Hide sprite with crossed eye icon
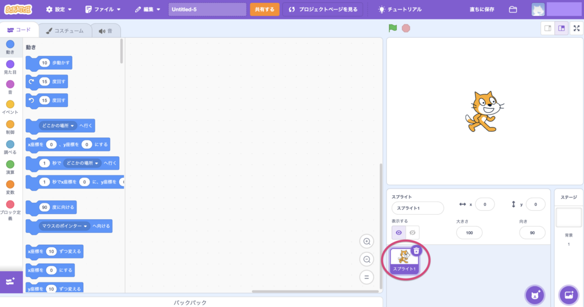This screenshot has width=584, height=307. 412,232
